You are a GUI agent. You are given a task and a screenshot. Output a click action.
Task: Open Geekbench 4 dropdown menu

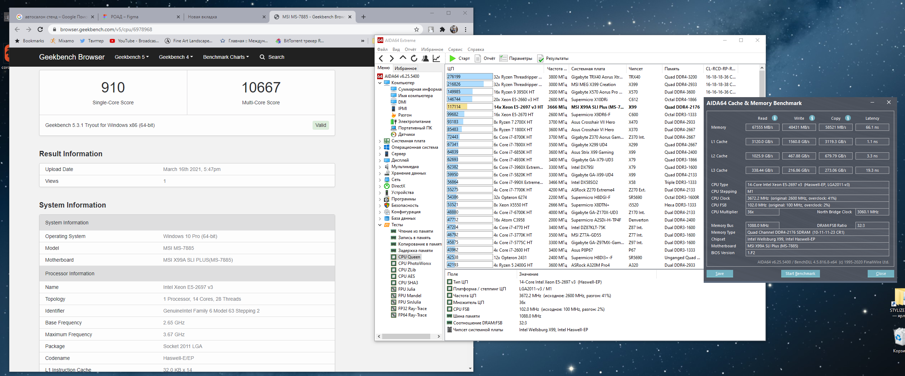tap(176, 57)
